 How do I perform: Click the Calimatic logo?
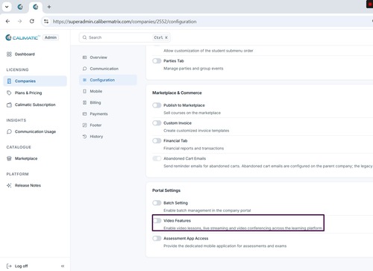[x=22, y=37]
